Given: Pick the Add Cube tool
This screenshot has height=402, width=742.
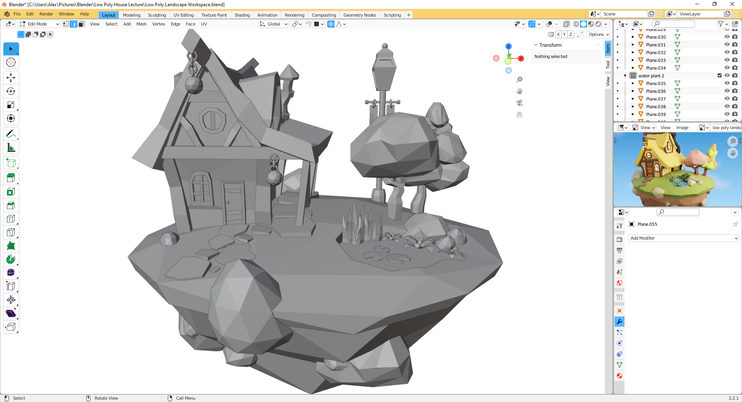Looking at the screenshot, I should coord(11,163).
